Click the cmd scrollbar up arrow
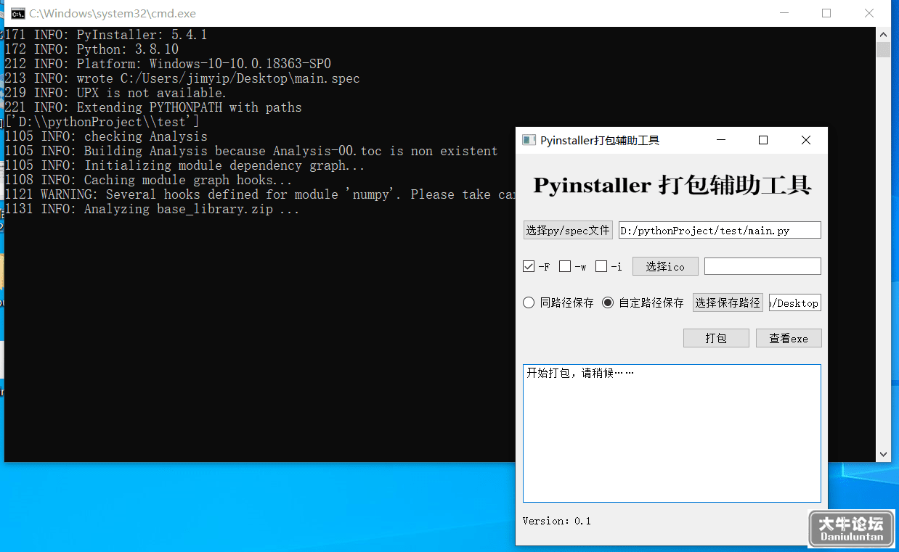899x552 pixels. click(883, 34)
